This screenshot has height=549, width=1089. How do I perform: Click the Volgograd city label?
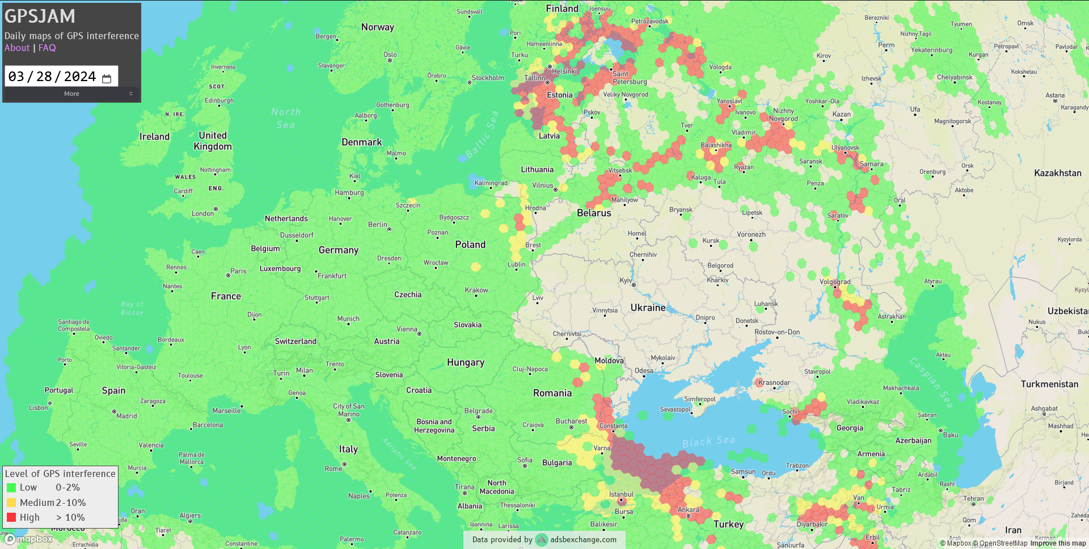(835, 282)
